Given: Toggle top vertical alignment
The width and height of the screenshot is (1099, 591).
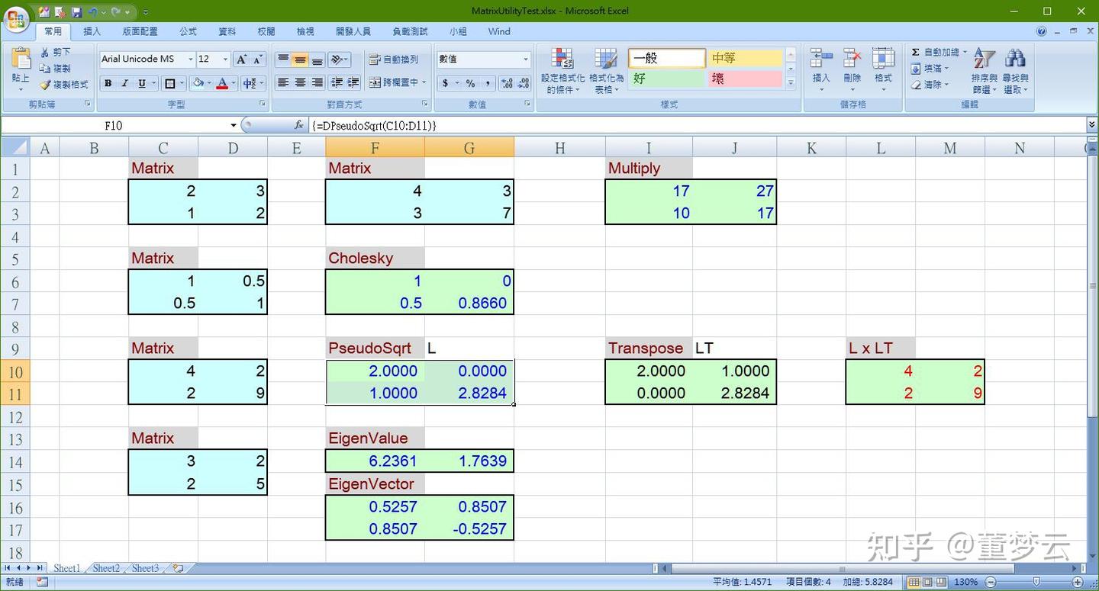Looking at the screenshot, I should coord(283,59).
